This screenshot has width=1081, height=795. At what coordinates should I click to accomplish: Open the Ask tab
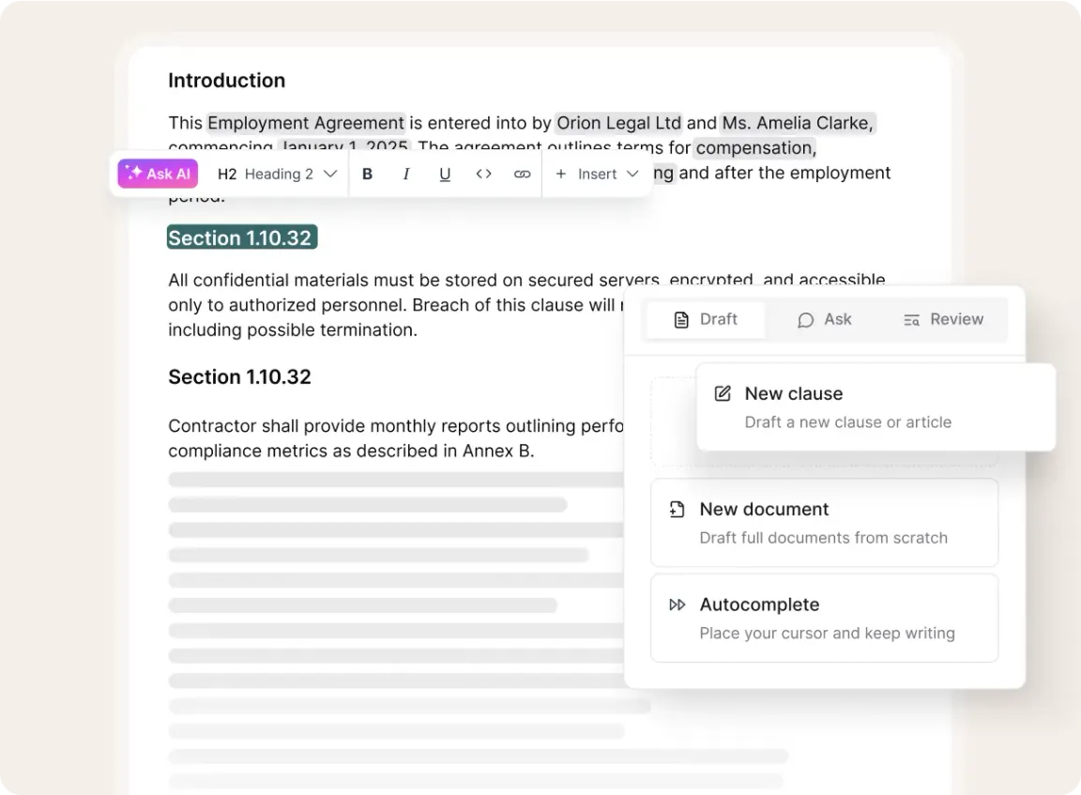825,319
